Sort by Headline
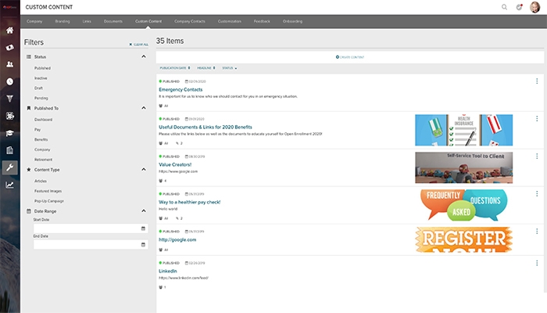This screenshot has width=547, height=313. click(x=206, y=68)
